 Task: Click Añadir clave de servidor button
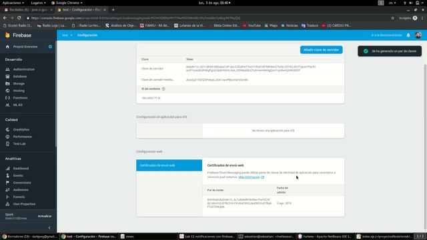(x=321, y=50)
